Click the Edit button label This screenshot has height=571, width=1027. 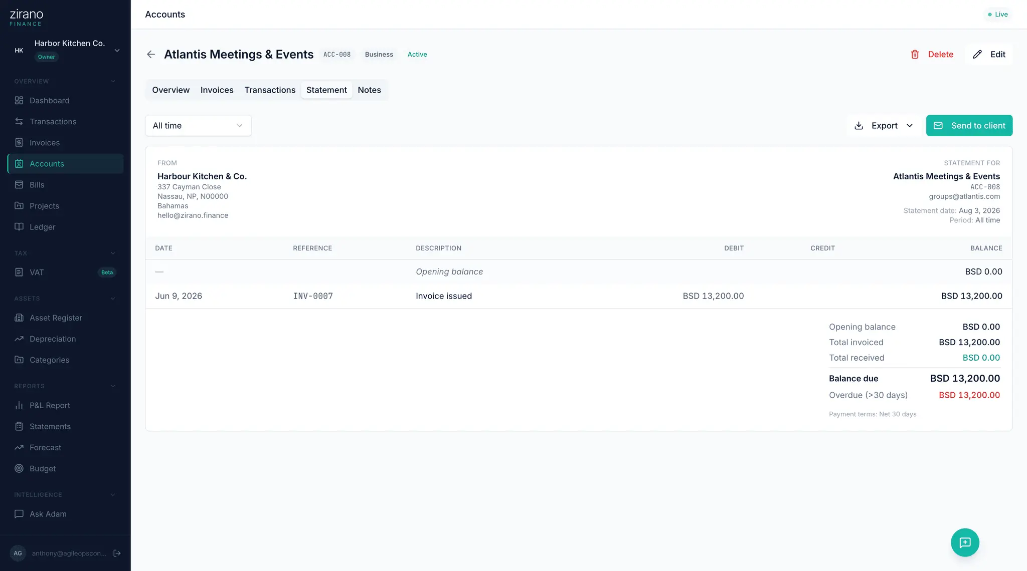click(x=998, y=55)
